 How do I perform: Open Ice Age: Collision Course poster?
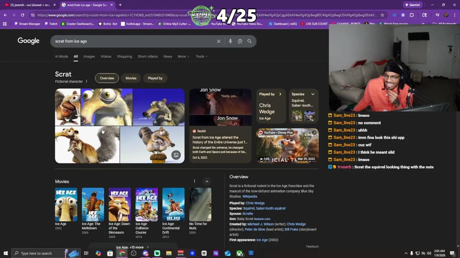pos(147,205)
